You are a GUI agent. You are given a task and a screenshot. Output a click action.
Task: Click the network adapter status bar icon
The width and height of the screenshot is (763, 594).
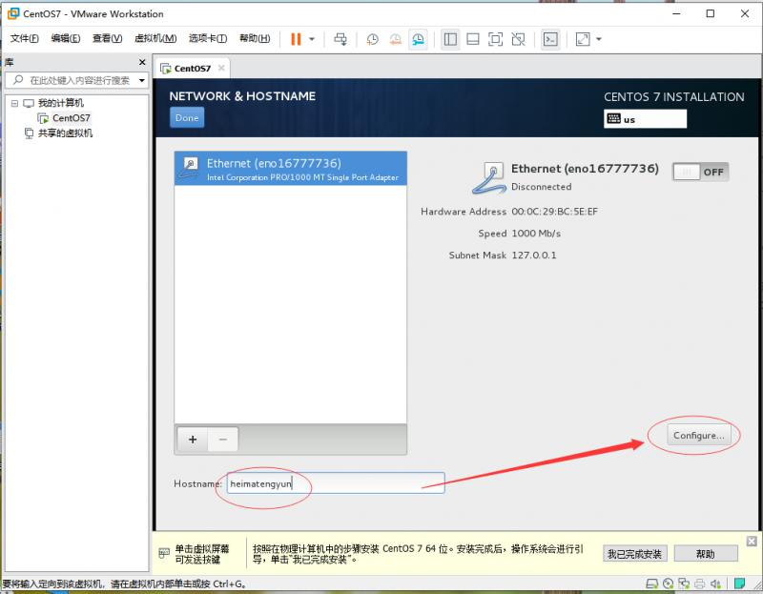point(684,584)
